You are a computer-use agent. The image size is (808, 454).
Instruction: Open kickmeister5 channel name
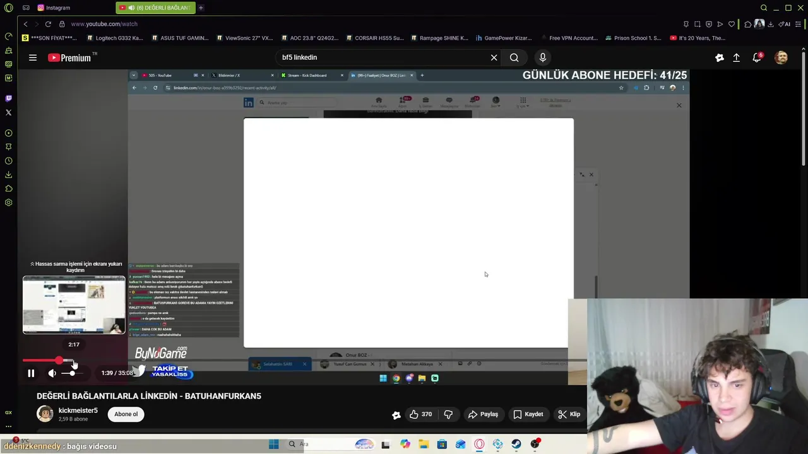pyautogui.click(x=78, y=410)
